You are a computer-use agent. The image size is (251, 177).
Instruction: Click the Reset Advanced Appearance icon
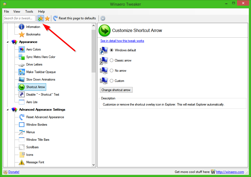(22, 117)
